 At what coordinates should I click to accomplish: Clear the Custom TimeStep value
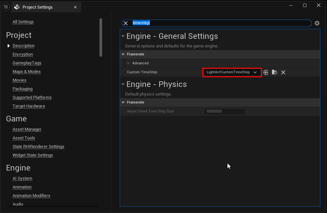(283, 72)
